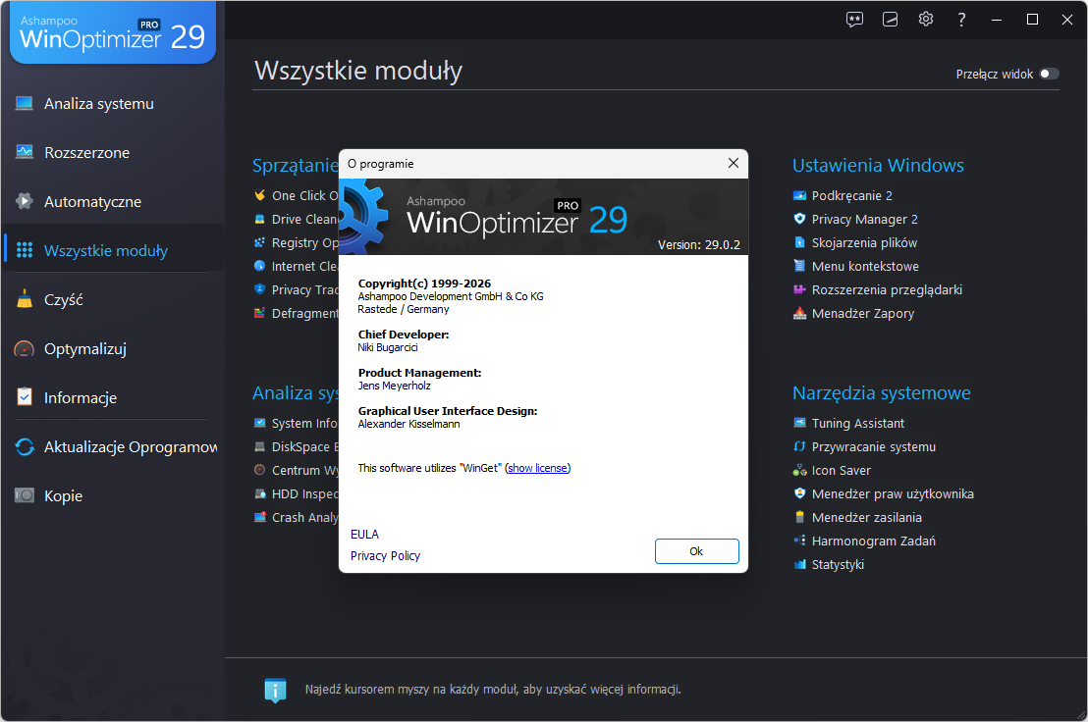
Task: Click the Czyść broom icon
Action: click(x=25, y=299)
